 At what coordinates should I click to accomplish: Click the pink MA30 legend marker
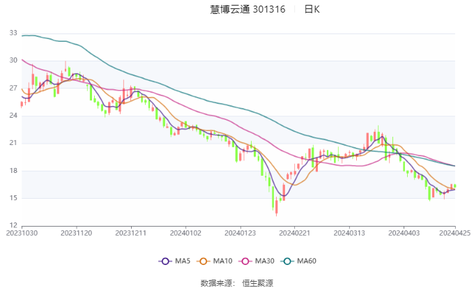click(245, 261)
